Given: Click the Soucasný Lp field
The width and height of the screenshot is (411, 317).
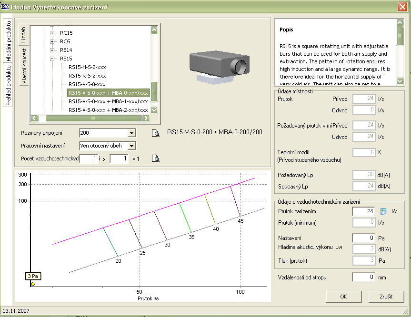Looking at the screenshot, I should 364,186.
